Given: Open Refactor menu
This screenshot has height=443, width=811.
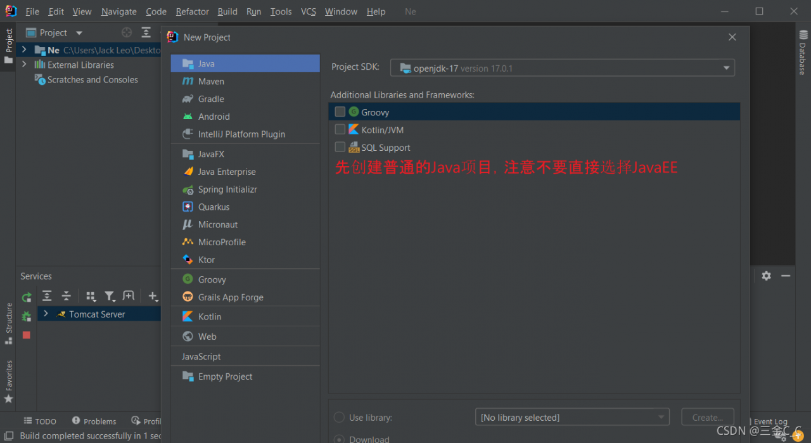Looking at the screenshot, I should (x=192, y=11).
